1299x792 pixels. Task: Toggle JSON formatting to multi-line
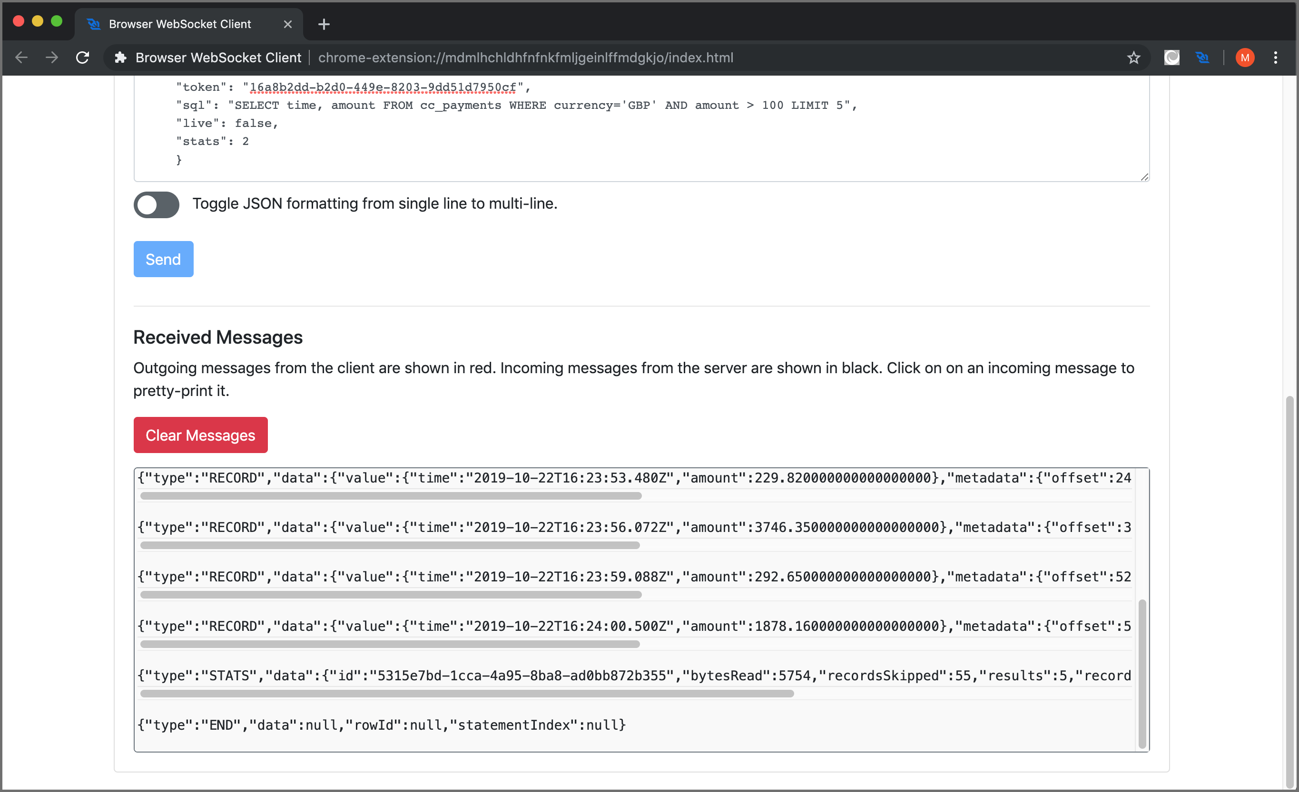click(x=156, y=204)
